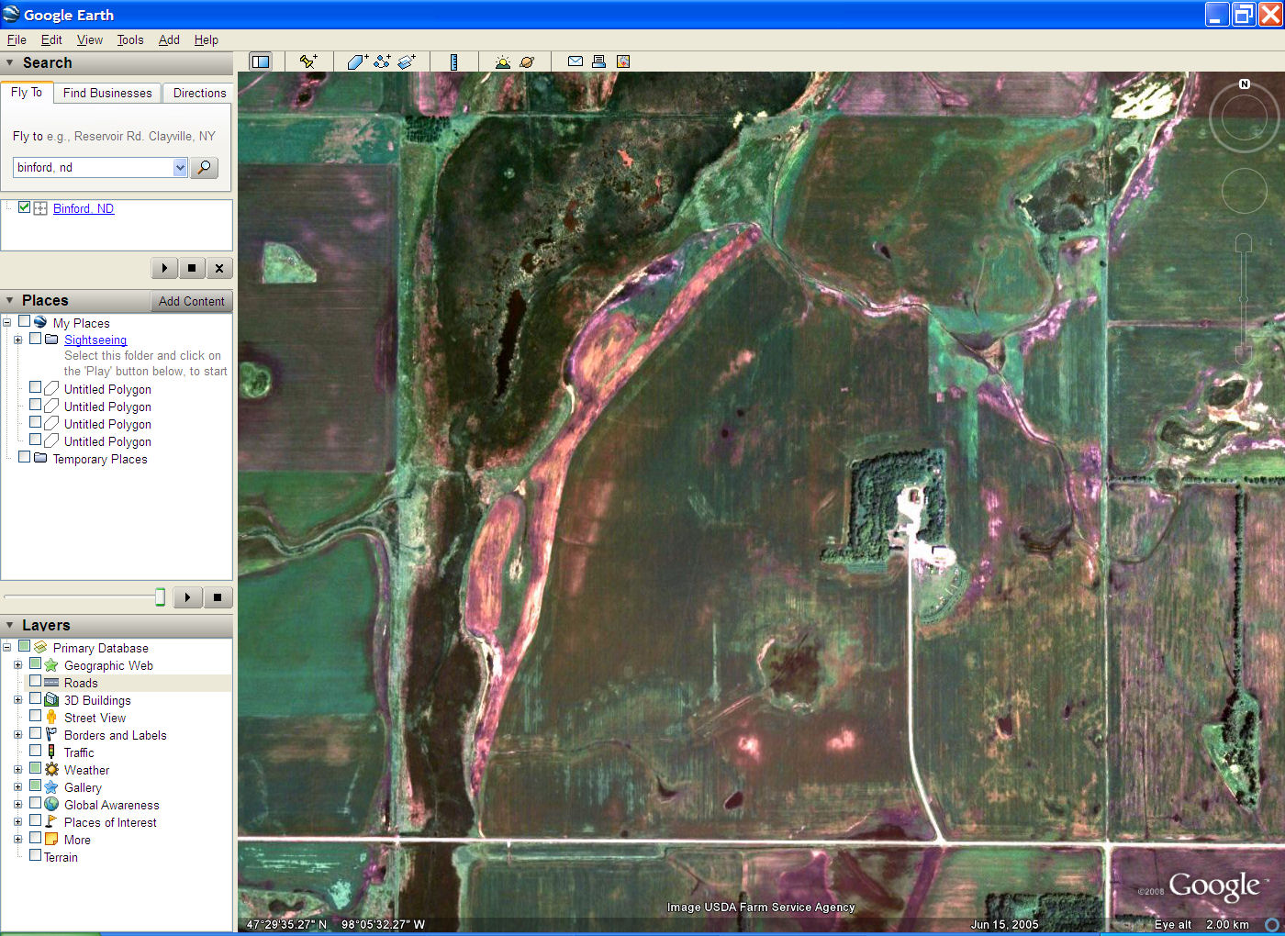Click the Traffic layer icon

pos(51,752)
